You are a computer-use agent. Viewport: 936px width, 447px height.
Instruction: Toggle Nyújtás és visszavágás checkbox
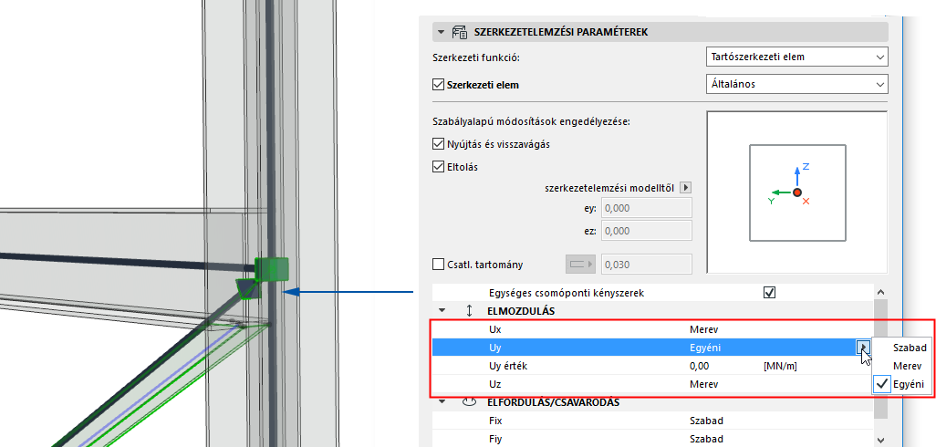438,144
